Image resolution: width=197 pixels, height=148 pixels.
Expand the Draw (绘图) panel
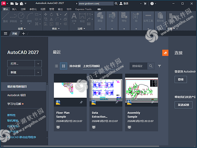(x=22, y=28)
